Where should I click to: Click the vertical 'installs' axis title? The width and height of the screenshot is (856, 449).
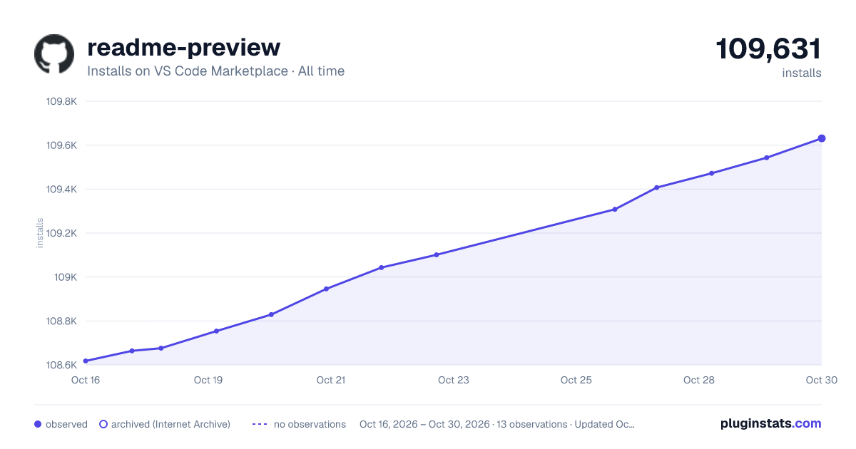(40, 233)
